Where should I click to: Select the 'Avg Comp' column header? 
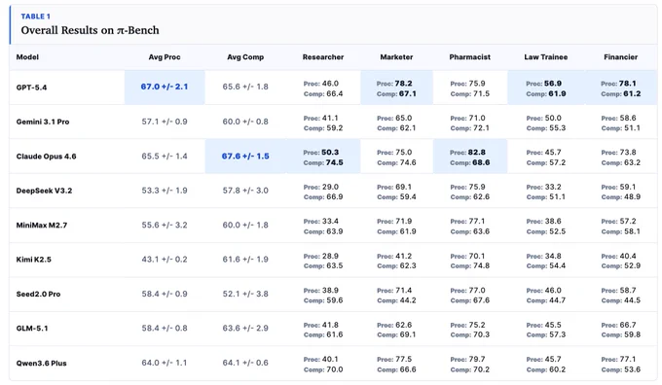(x=245, y=57)
